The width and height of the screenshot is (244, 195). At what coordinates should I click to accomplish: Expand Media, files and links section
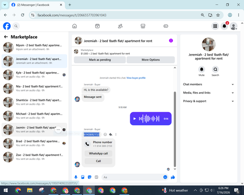208,93
